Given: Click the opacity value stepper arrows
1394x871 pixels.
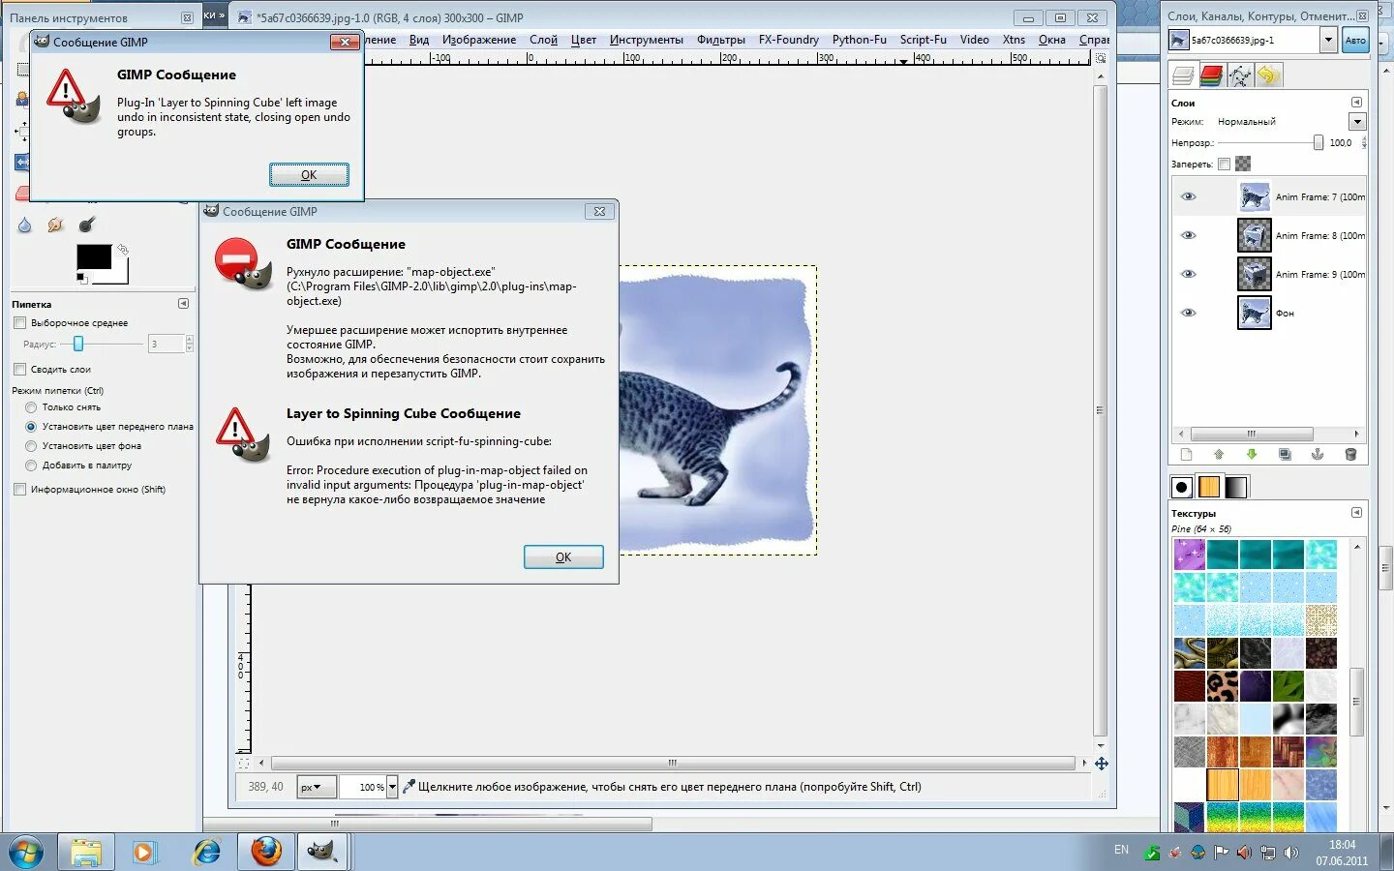Looking at the screenshot, I should pos(1364,142).
